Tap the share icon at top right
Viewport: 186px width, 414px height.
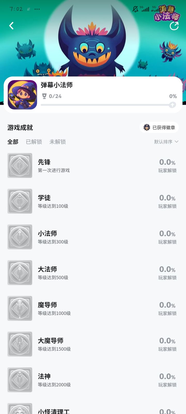[x=174, y=26]
